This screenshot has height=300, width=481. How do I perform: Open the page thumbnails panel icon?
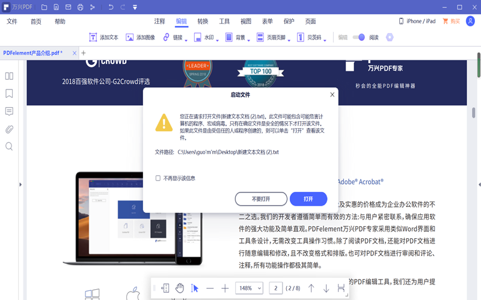[x=9, y=76]
